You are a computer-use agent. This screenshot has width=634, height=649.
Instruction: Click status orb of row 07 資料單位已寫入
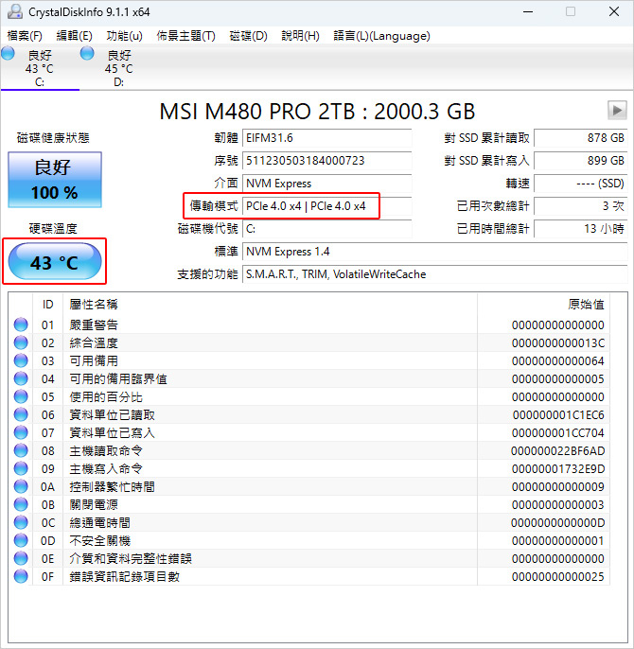click(x=21, y=433)
